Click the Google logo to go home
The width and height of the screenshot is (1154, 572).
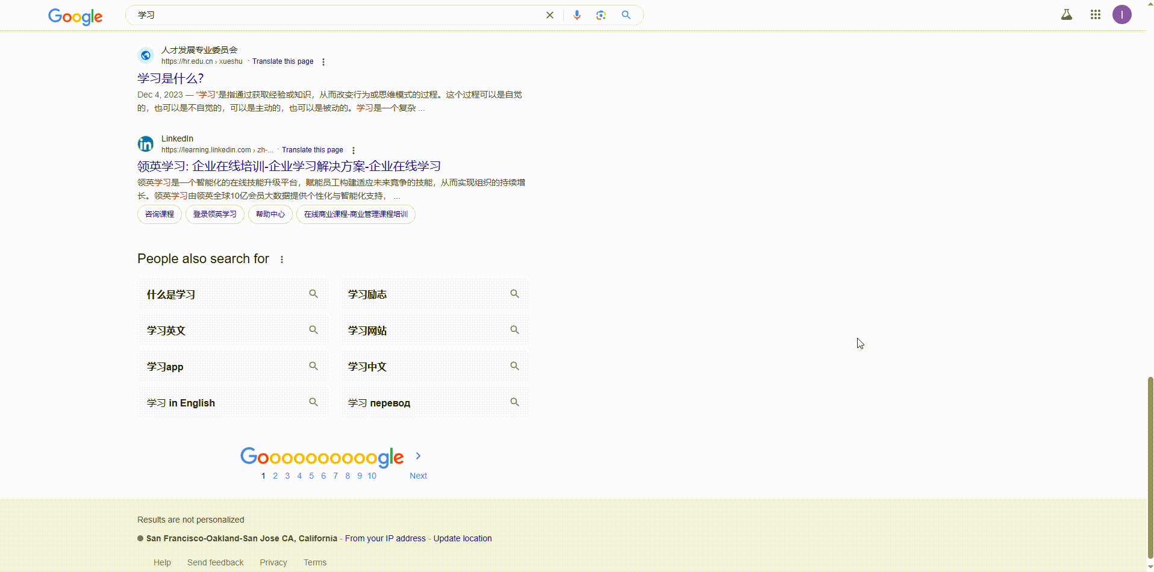[75, 16]
